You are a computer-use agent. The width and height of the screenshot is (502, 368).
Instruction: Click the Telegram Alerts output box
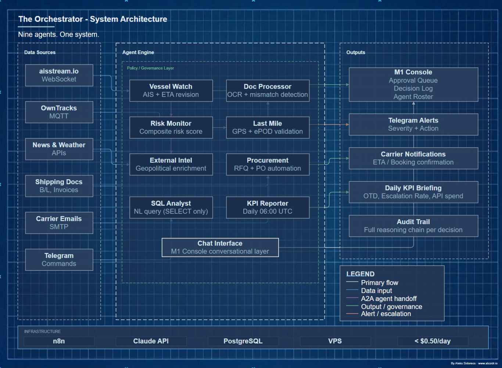coord(413,124)
